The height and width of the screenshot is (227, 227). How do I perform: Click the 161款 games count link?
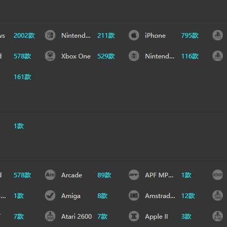click(22, 77)
